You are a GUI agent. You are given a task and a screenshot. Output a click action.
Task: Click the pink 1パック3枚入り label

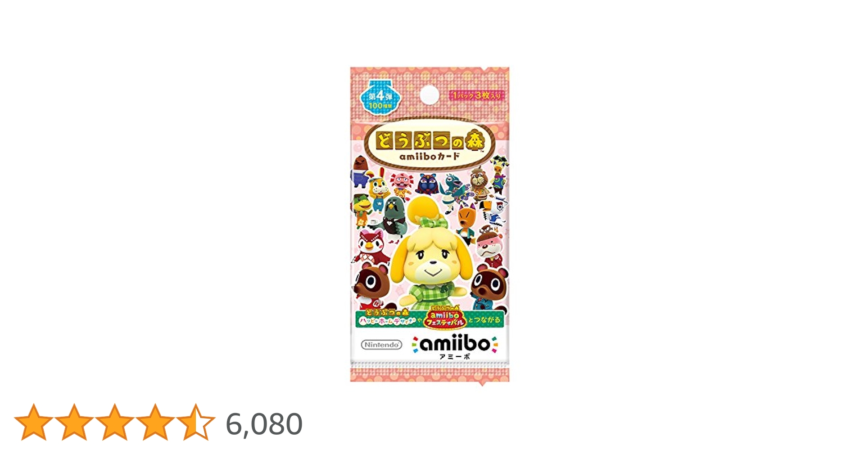pyautogui.click(x=477, y=95)
